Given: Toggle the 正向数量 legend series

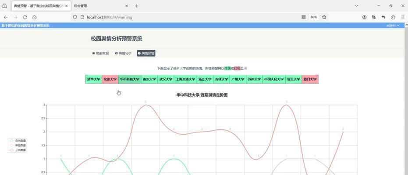Looking at the screenshot, I should (17, 150).
